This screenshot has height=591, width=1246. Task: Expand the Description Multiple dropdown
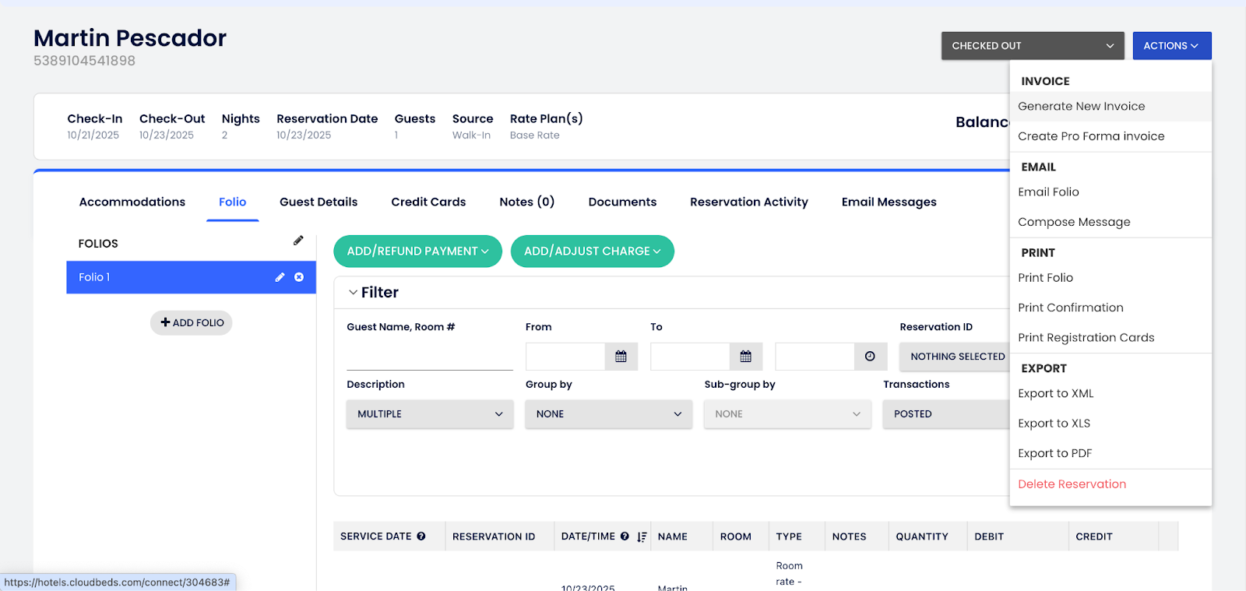coord(429,414)
